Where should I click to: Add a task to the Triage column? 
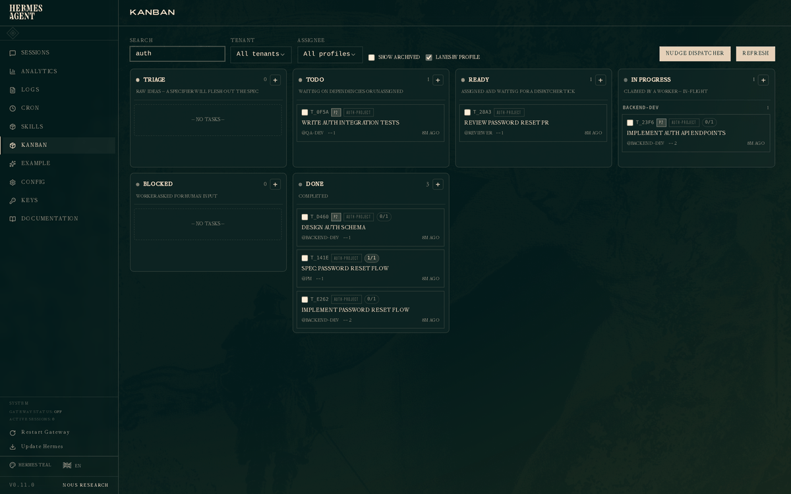(x=276, y=80)
